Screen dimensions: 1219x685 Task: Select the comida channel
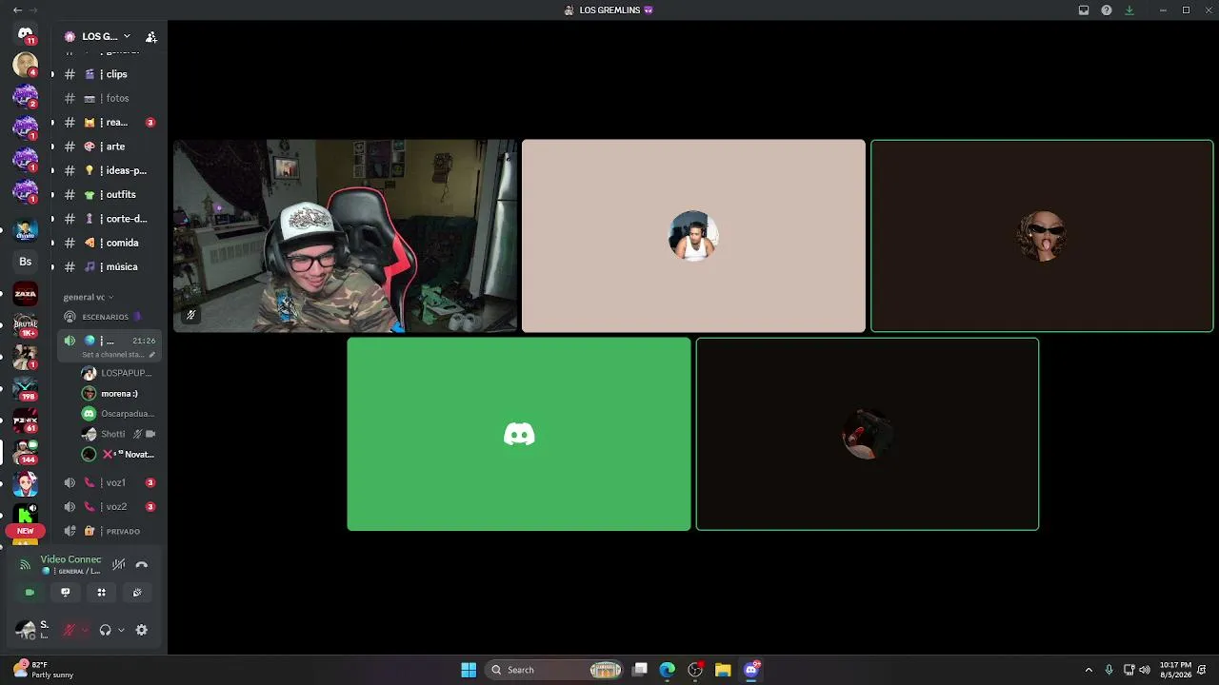pos(107,243)
